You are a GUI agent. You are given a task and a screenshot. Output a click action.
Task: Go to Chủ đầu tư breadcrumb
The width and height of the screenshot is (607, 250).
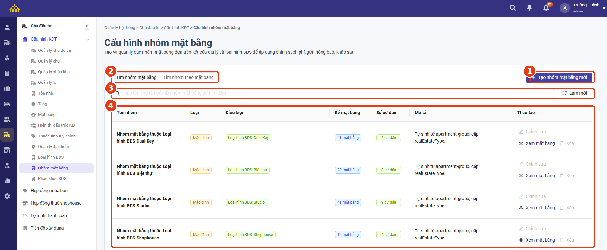coord(149,28)
